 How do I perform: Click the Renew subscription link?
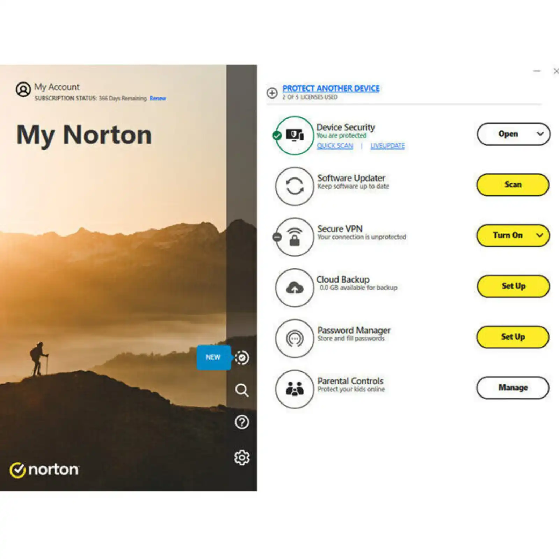pyautogui.click(x=158, y=98)
